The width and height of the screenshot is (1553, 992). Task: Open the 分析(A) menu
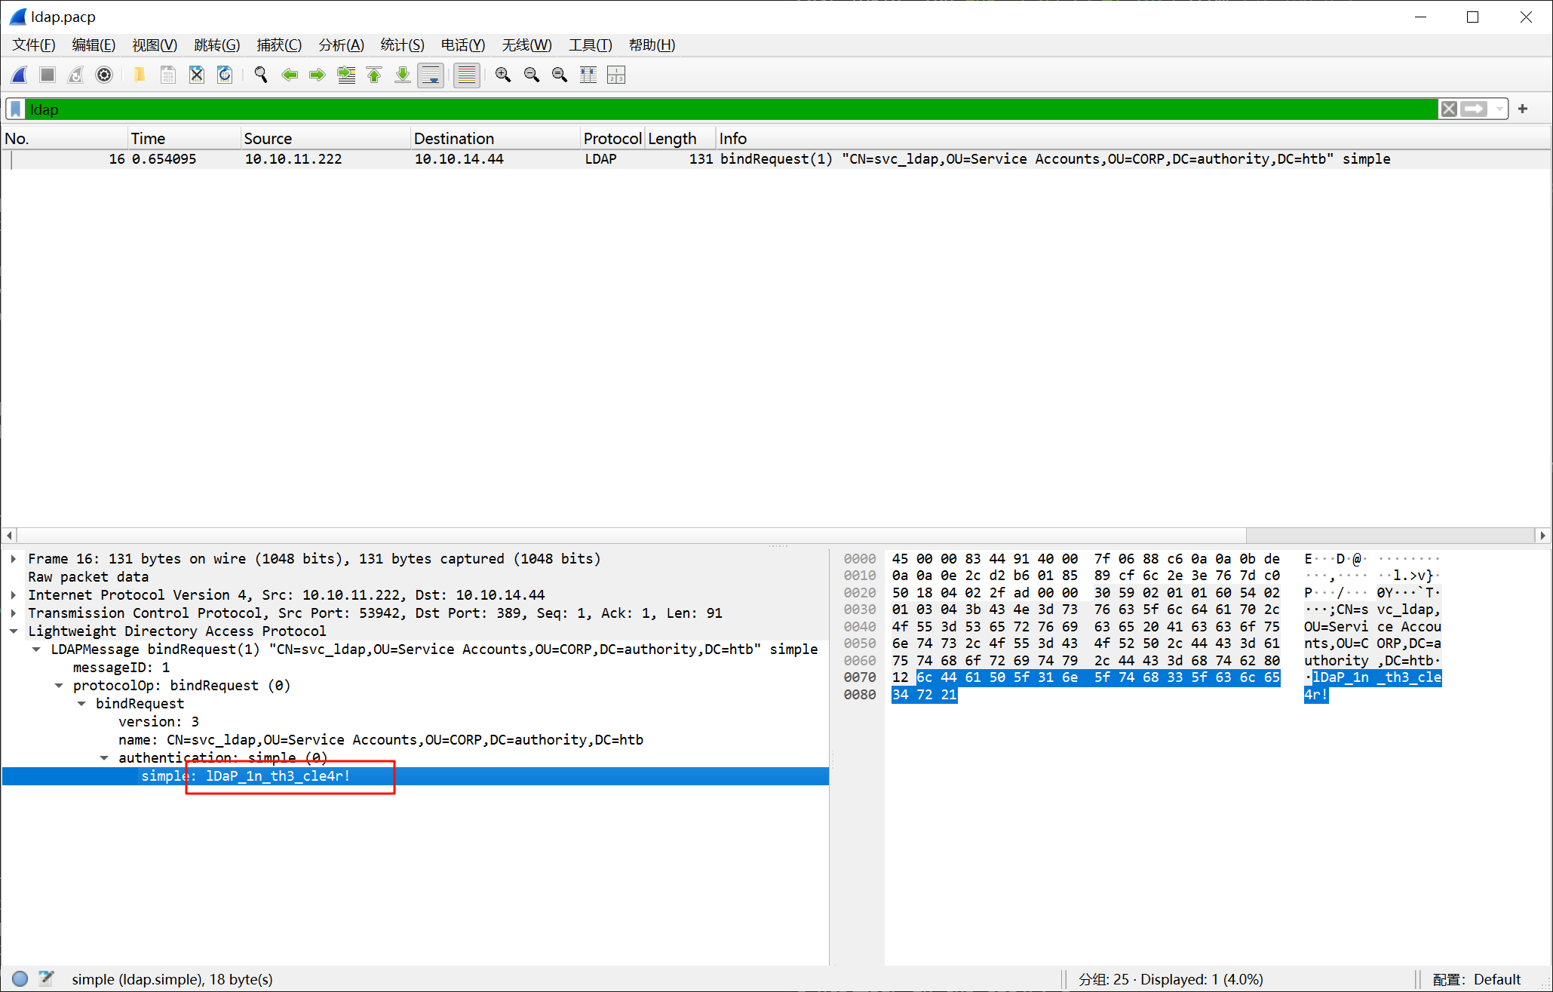[x=341, y=45]
